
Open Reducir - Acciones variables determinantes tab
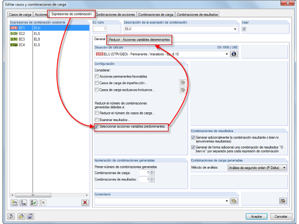pos(139,40)
